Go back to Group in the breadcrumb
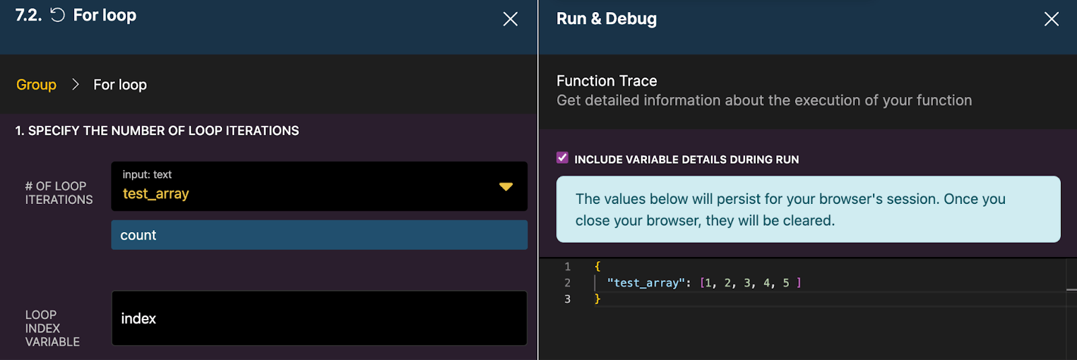This screenshot has height=360, width=1077. pos(36,85)
